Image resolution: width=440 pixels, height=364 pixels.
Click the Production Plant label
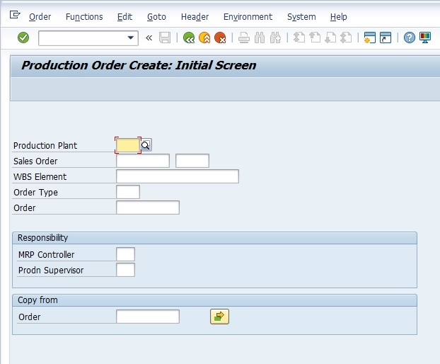(x=45, y=145)
